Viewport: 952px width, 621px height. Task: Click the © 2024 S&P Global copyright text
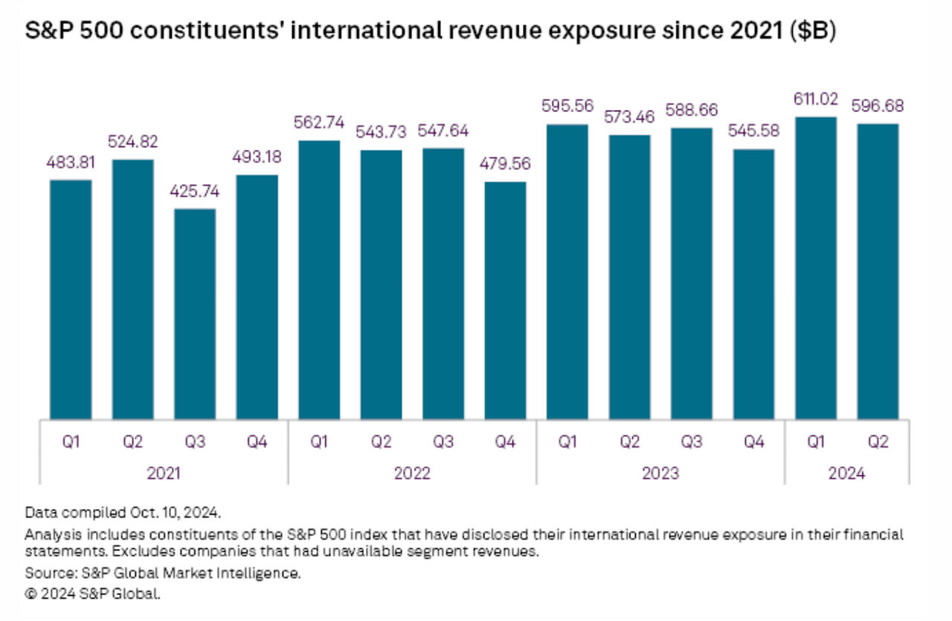[x=92, y=594]
